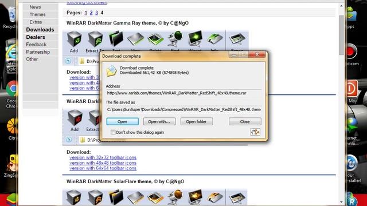
Task: Select the saved file path field
Action: (x=183, y=109)
